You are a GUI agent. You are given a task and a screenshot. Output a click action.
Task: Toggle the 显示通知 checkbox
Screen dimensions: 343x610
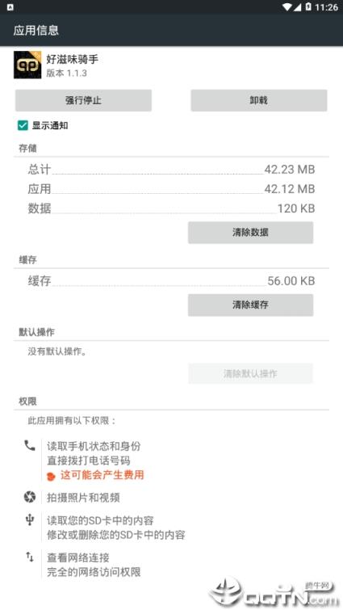pos(23,125)
